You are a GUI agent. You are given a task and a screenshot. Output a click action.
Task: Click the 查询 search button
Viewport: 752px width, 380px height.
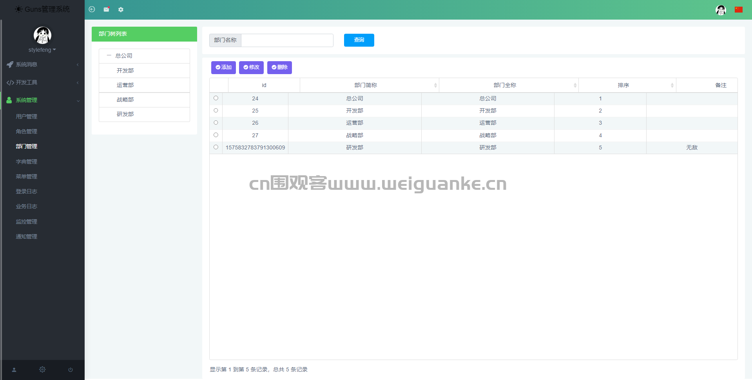(x=359, y=40)
